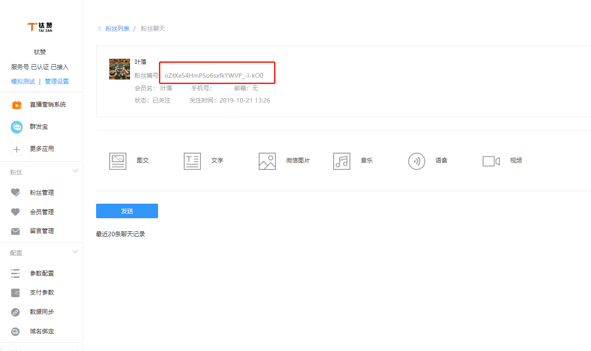This screenshot has width=591, height=351.
Task: Click the 服务号 已认证 已接入 status text
Action: coord(40,67)
